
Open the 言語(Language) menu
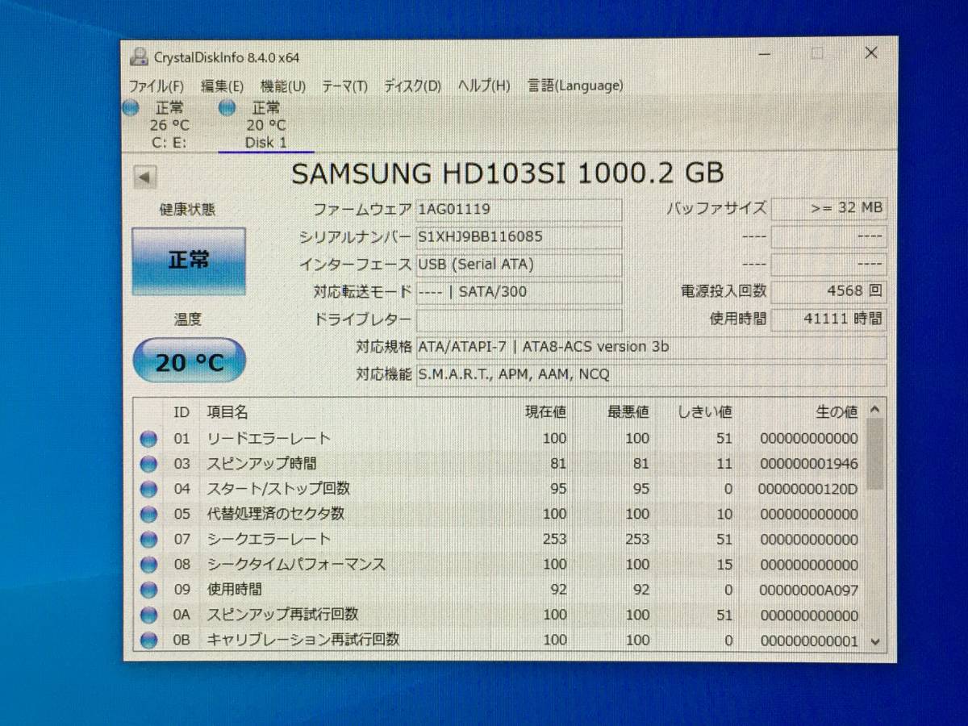click(x=575, y=86)
